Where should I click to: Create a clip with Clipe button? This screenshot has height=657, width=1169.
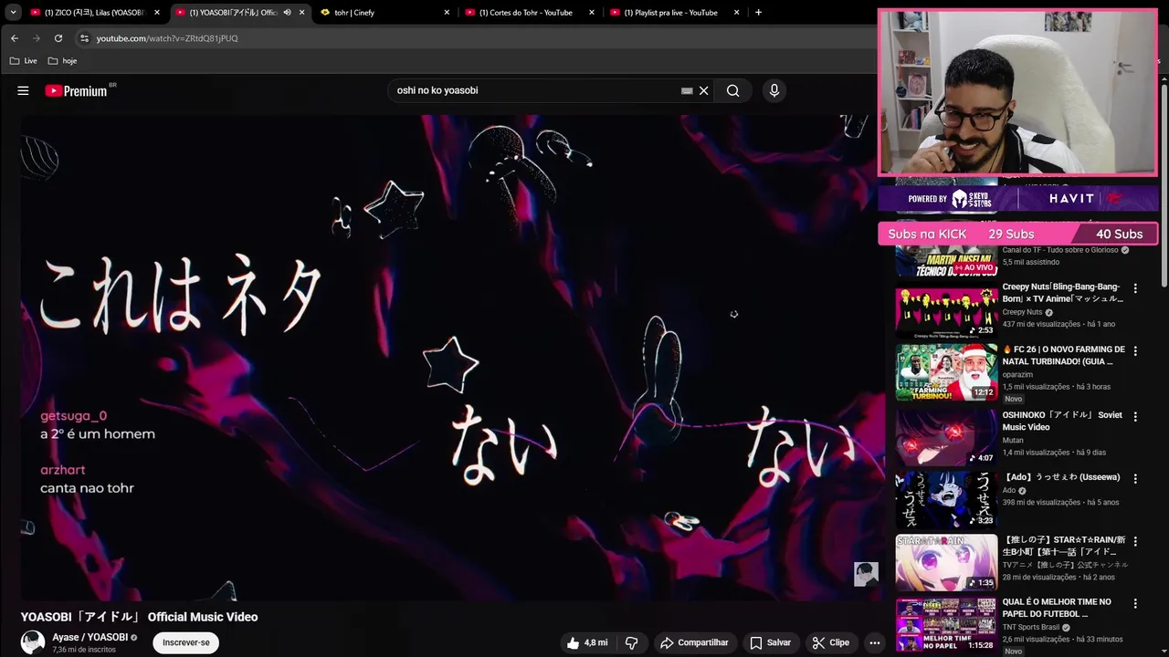(831, 642)
